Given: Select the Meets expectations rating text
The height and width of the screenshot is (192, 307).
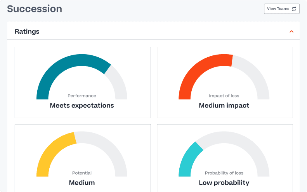Looking at the screenshot, I should click(82, 105).
